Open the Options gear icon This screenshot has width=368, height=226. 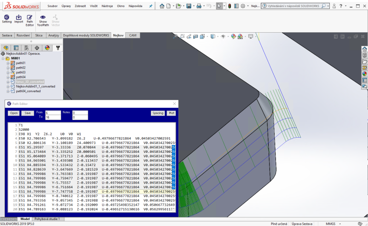(243, 6)
